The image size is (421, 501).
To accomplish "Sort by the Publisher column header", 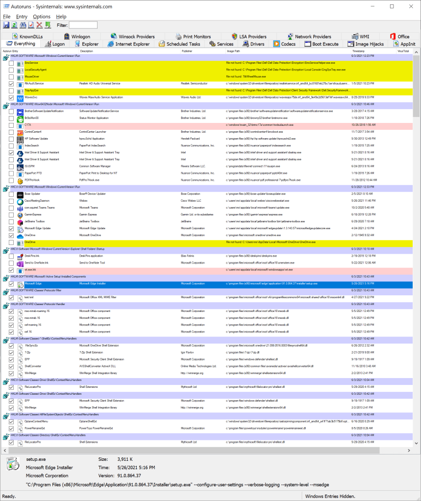I will [x=187, y=51].
